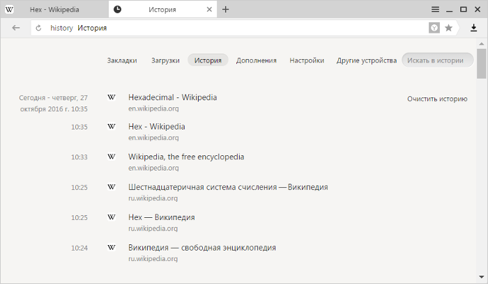
Task: Click Очистить историю link
Action: click(437, 99)
